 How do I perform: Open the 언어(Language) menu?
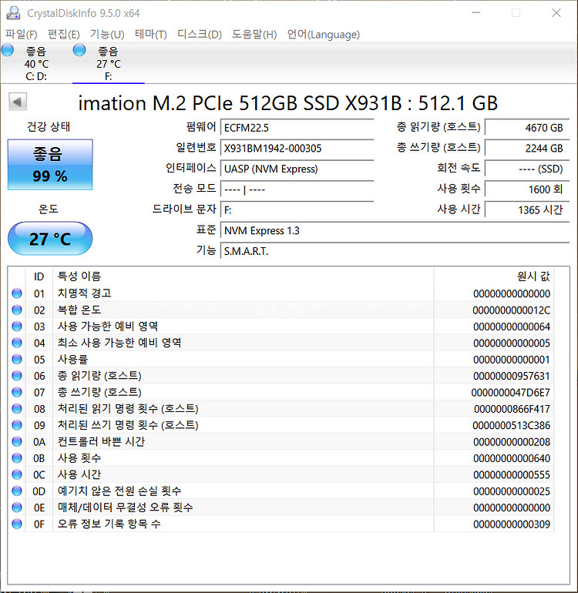point(323,35)
